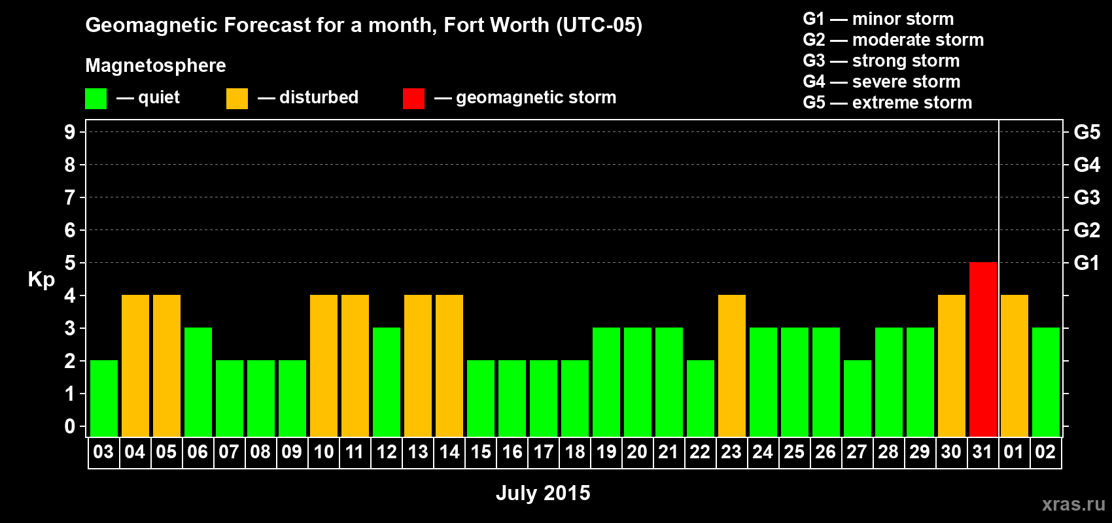Click the date label 26

tap(825, 452)
